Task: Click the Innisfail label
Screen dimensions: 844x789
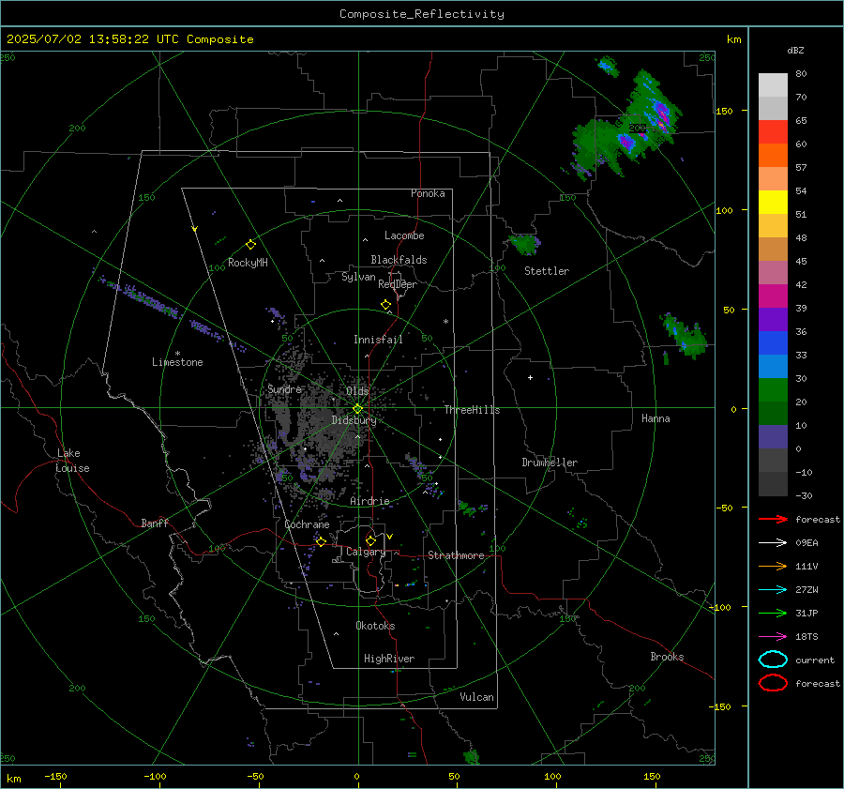Action: [x=378, y=340]
